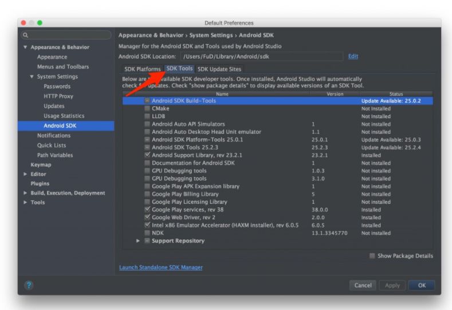Click the search magnifier icon in preferences
The image size is (452, 310).
[25, 36]
